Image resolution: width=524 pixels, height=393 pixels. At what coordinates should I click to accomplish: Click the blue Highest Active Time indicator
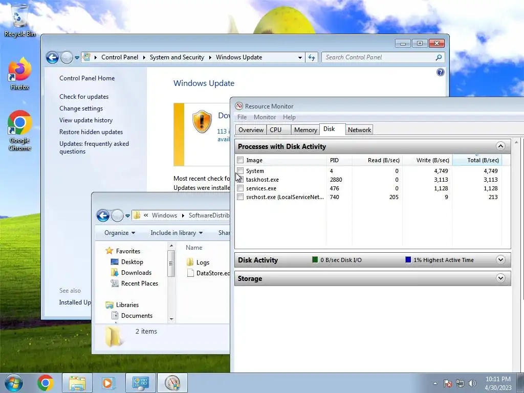[x=408, y=259]
